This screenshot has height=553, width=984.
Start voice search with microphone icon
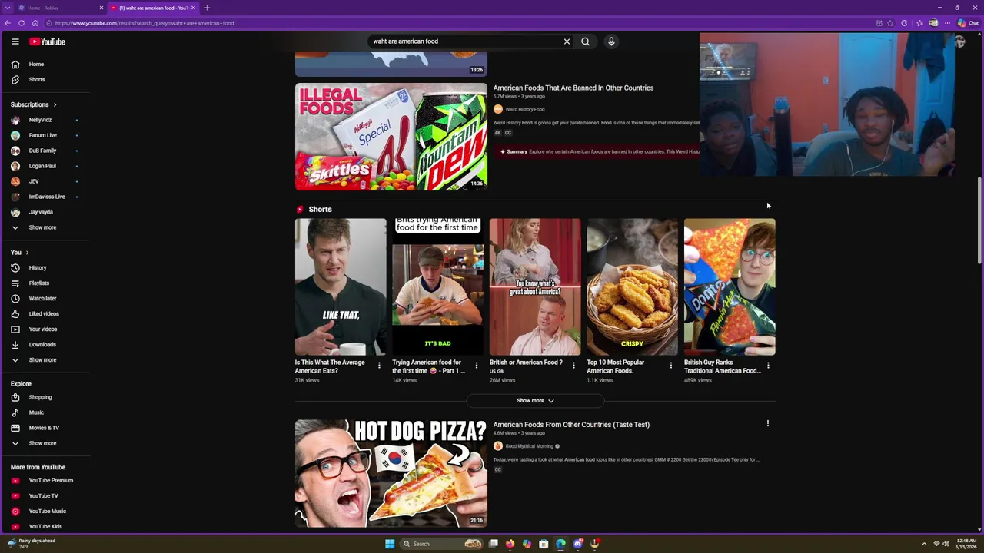point(611,41)
